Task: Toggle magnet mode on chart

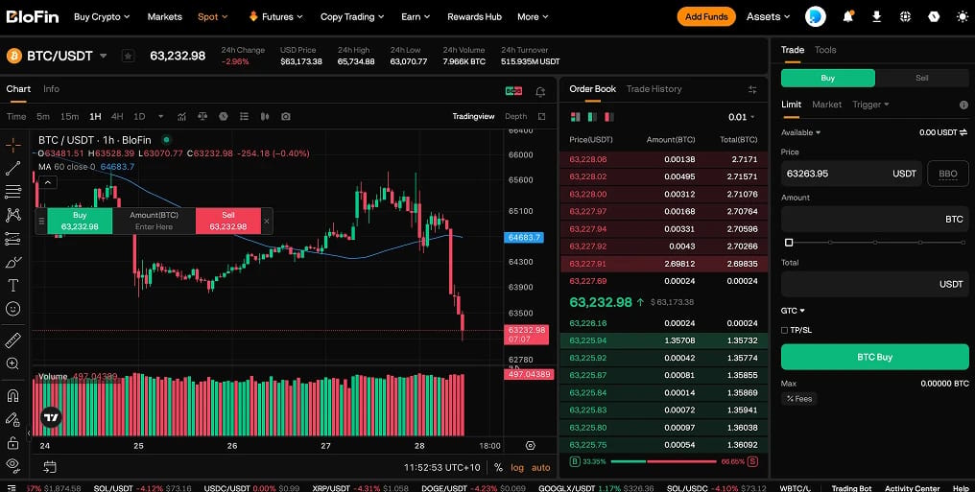Action: [x=13, y=396]
